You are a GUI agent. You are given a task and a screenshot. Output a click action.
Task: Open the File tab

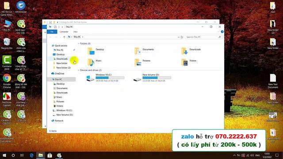coord(52,32)
